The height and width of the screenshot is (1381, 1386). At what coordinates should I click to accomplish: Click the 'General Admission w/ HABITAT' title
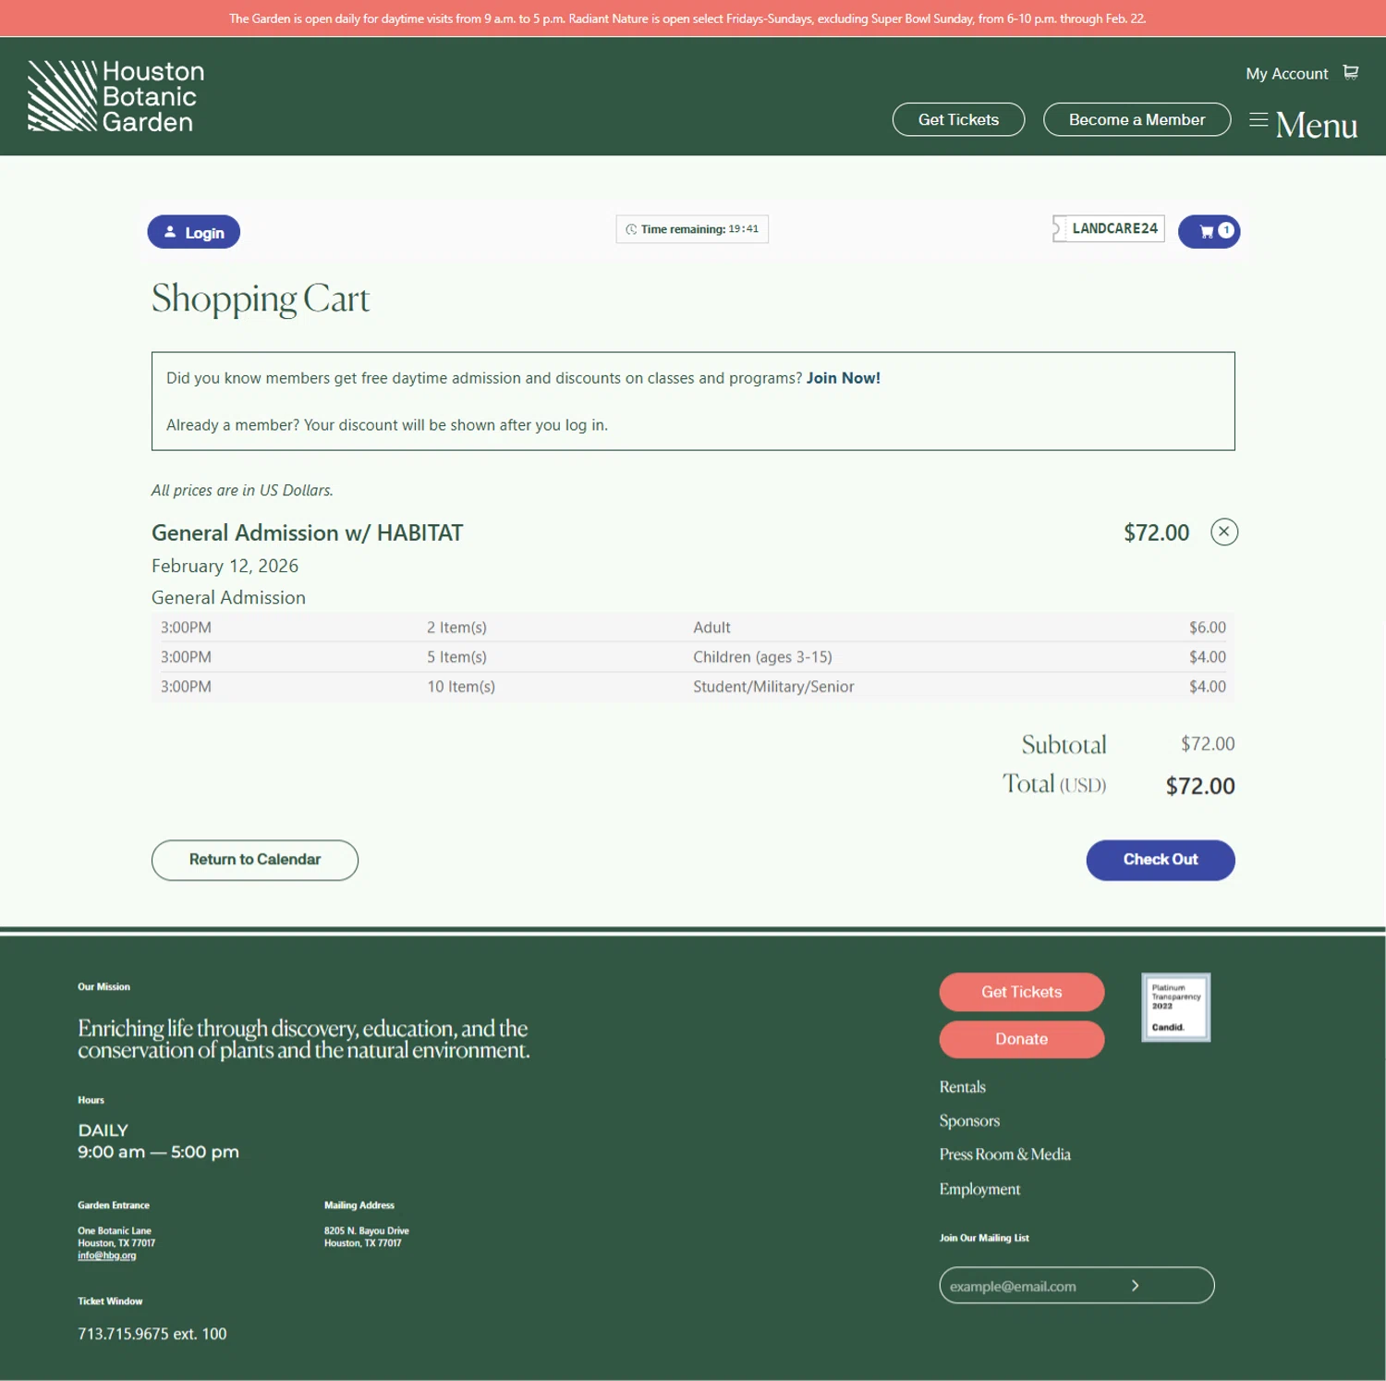(x=307, y=533)
